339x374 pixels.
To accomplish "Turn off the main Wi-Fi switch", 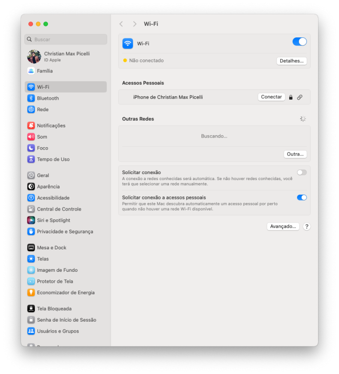I will click(300, 42).
